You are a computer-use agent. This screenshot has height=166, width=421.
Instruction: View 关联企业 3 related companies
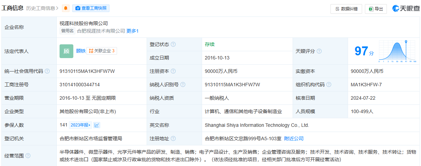click(102, 51)
